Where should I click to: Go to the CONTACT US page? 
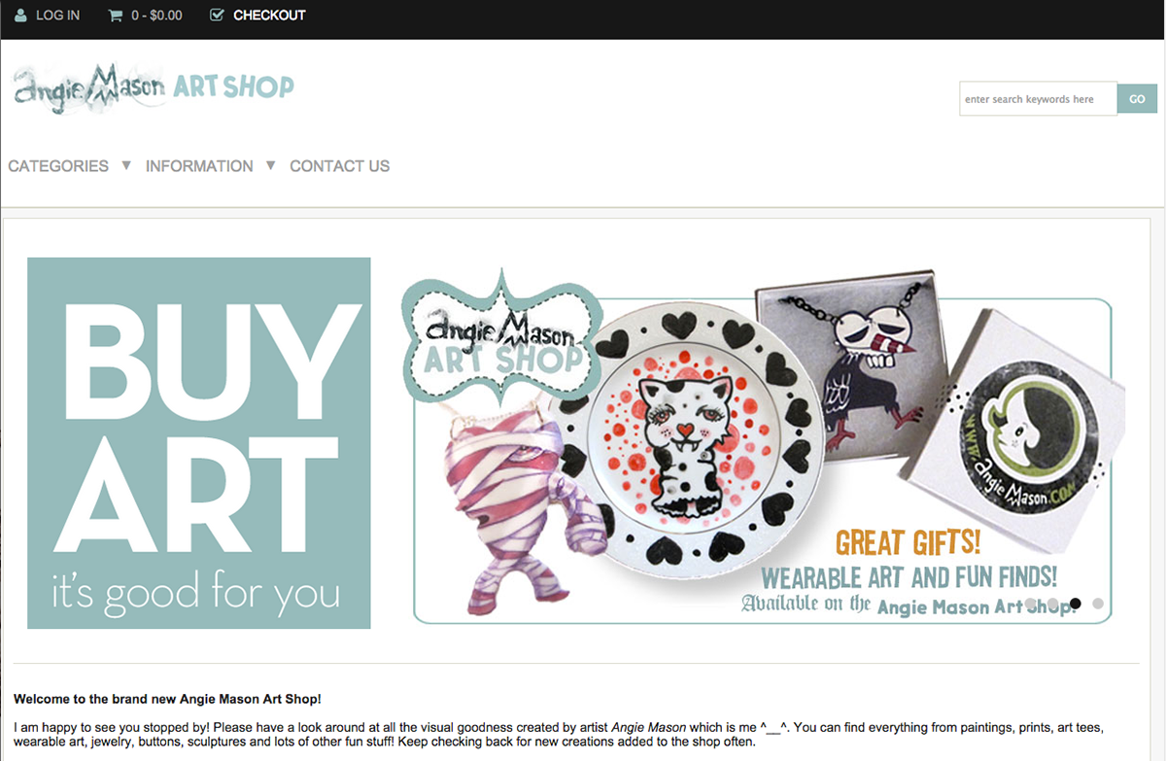pos(339,166)
